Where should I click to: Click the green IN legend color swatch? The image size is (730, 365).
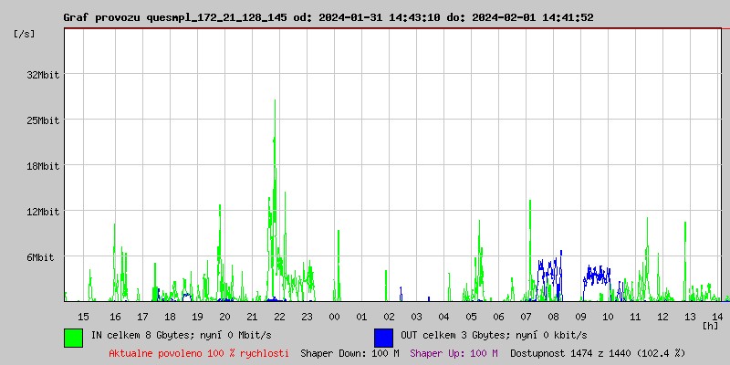(x=73, y=337)
